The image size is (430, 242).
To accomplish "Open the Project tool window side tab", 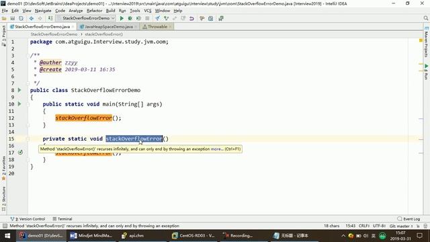I will [x=3, y=36].
